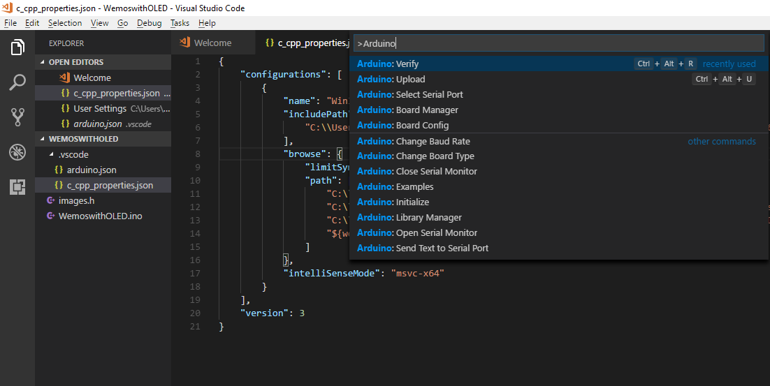770x386 pixels.
Task: Open the Explorer view in activity bar
Action: coord(17,47)
